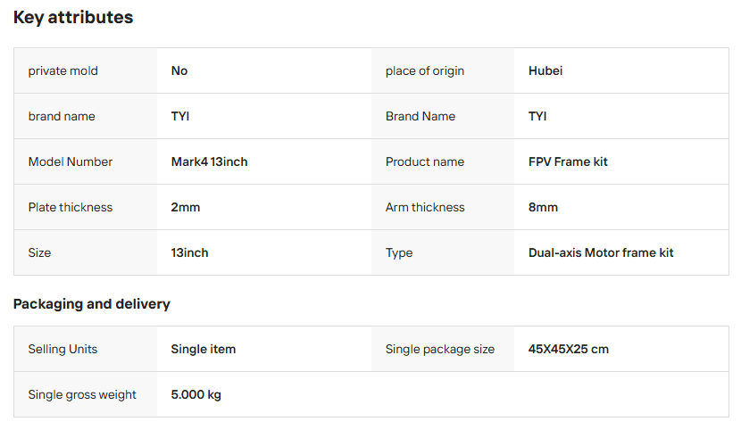
Task: Select the "Single item" value
Action: [x=204, y=350]
